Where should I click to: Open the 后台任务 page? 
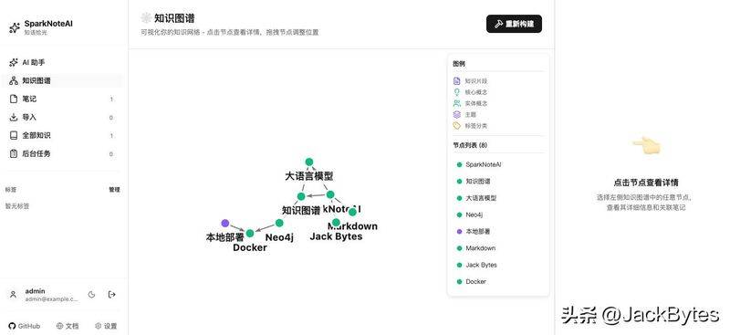tap(62, 153)
